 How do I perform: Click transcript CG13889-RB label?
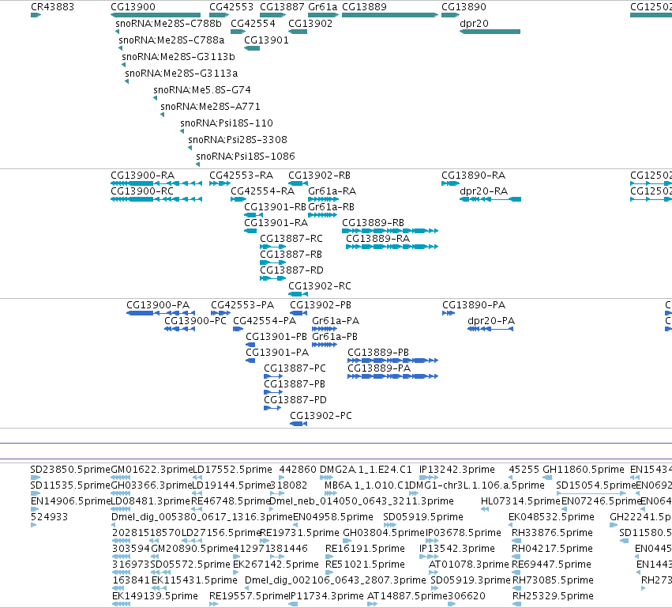373,223
